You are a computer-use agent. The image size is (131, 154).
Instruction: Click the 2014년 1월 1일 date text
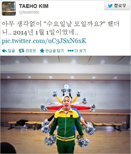tap(34, 33)
